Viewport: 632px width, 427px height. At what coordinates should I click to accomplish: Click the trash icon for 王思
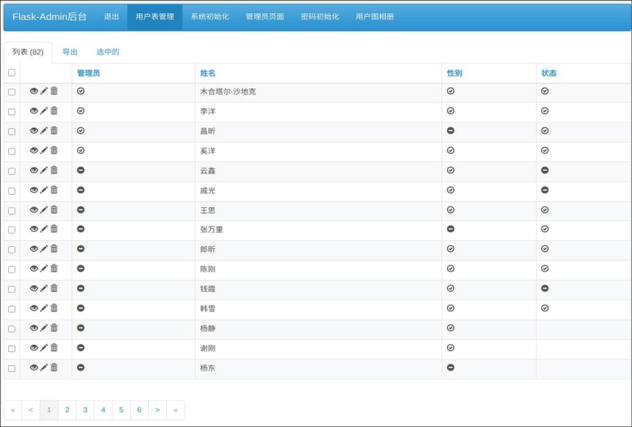54,209
